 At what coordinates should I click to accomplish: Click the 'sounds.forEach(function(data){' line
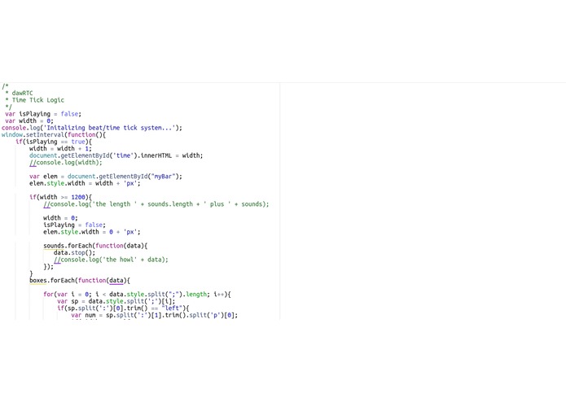(x=95, y=246)
